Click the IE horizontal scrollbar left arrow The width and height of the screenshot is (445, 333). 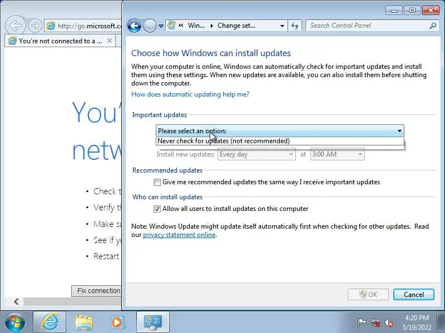17,301
